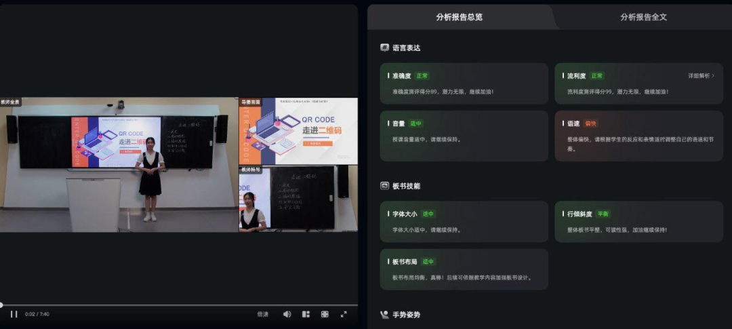Click the text 授课音量适中，请继续保持。

pos(427,139)
